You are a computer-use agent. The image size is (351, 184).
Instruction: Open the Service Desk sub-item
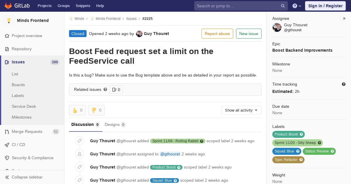point(24,106)
